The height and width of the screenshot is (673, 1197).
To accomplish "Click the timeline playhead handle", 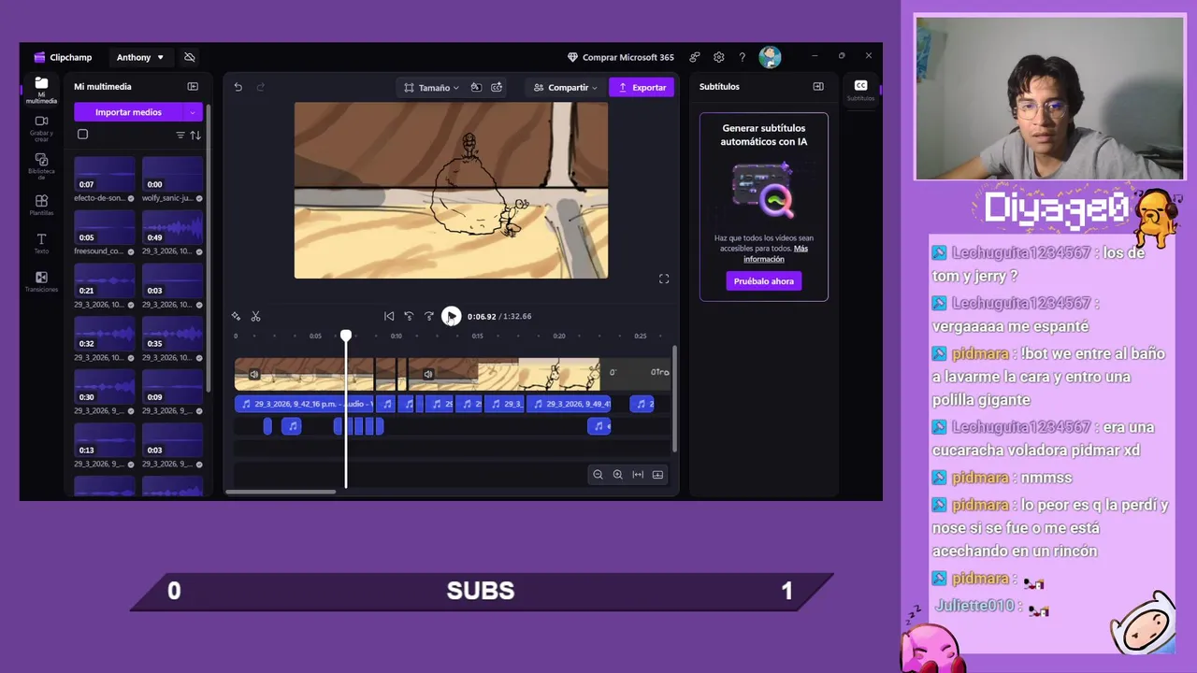I will pos(346,336).
